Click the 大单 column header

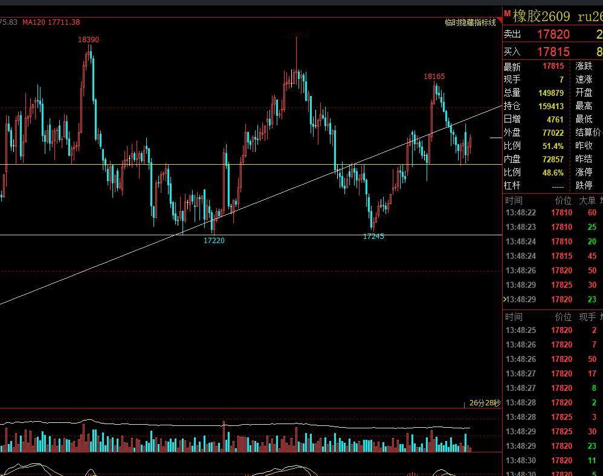587,200
